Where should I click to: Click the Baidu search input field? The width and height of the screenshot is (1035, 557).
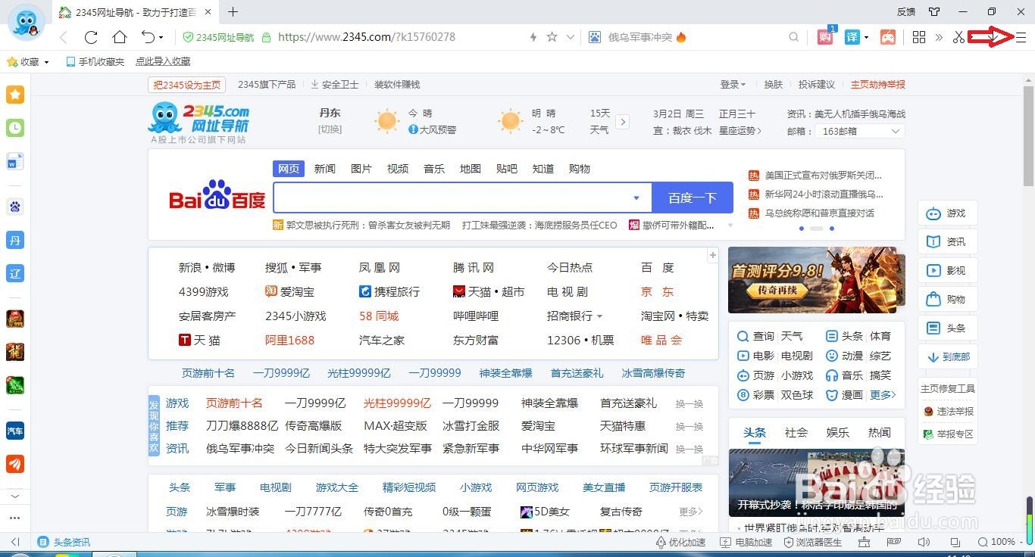455,197
